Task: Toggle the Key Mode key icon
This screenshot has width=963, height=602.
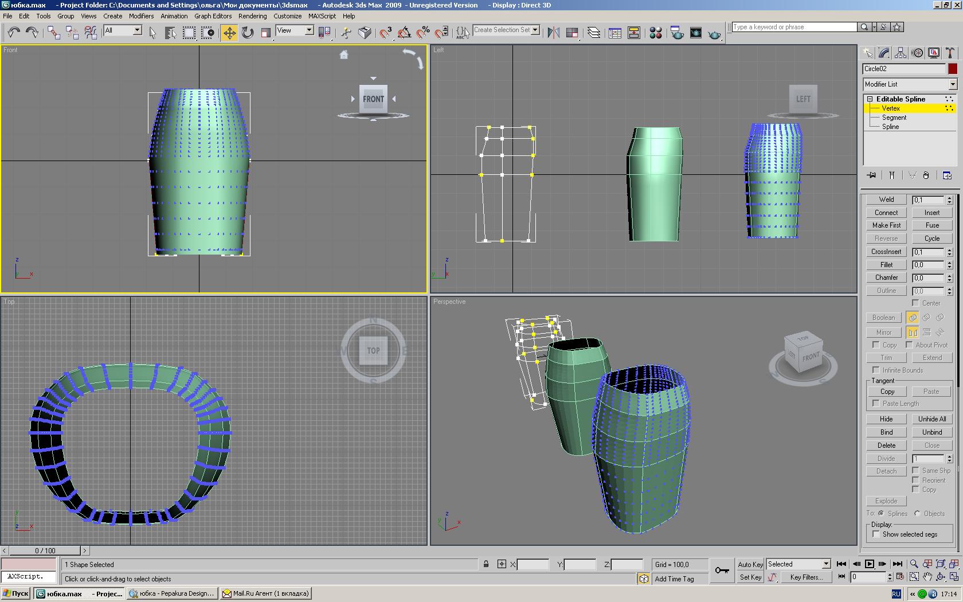Action: [x=722, y=570]
